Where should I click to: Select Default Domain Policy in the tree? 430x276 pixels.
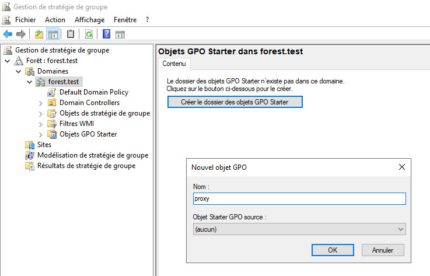click(93, 92)
